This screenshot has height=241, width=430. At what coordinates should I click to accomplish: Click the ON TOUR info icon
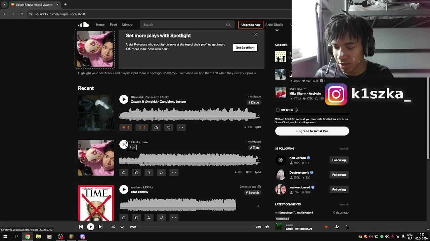296,110
